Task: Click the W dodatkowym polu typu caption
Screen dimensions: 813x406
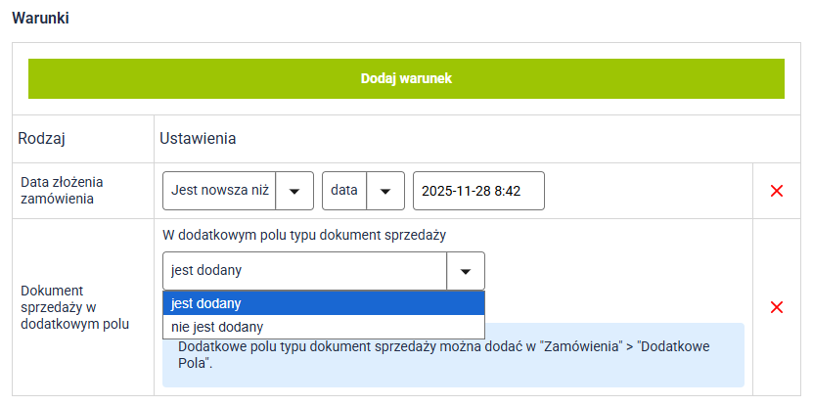Action: click(305, 235)
